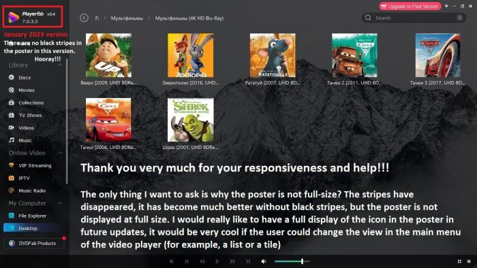
Task: Go to Мультфильмы folder in breadcrumb
Action: pyautogui.click(x=127, y=18)
